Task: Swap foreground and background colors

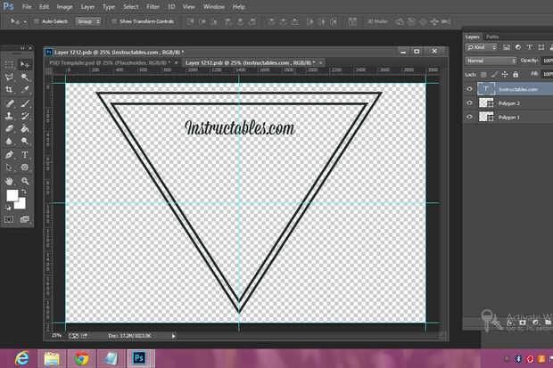Action: pos(24,192)
